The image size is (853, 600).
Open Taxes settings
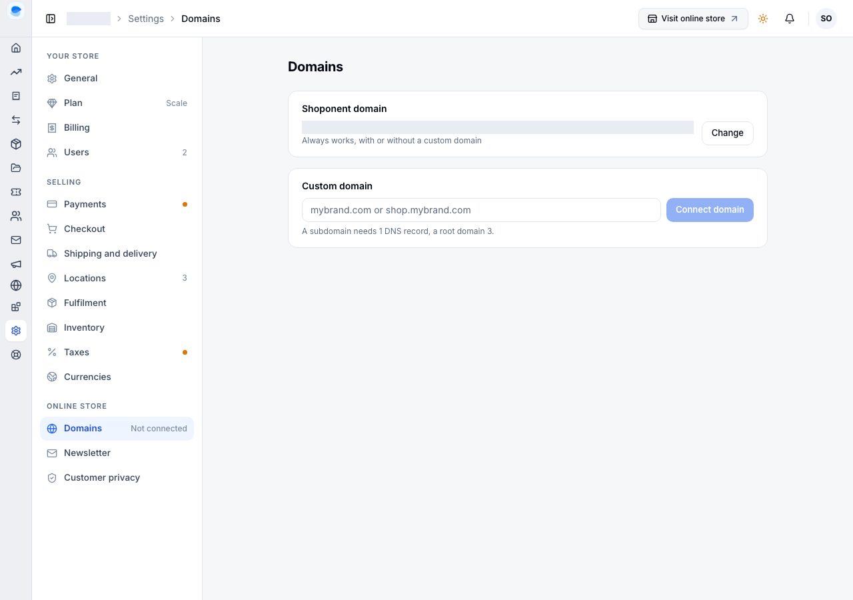pos(117,352)
